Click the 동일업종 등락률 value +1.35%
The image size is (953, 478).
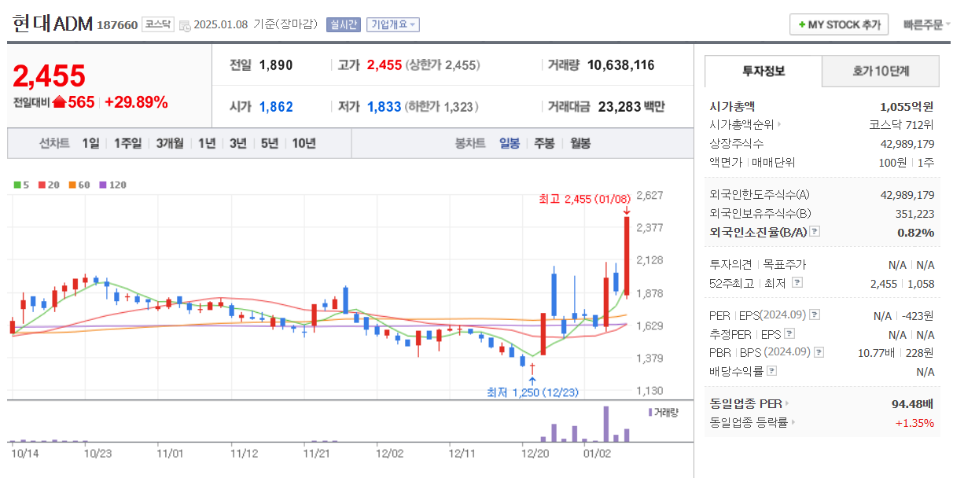(x=914, y=423)
